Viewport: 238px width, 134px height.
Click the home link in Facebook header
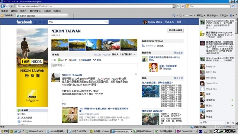179,22
